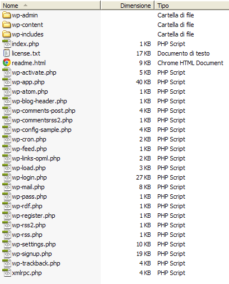Click the wp-login.php file icon
This screenshot has height=284, width=229.
pyautogui.click(x=7, y=177)
